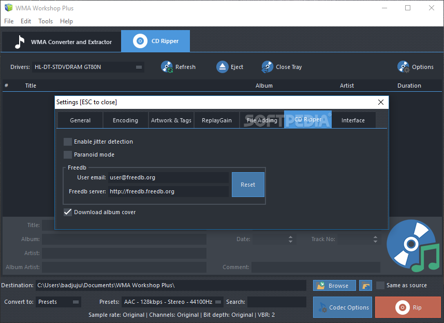Switch to the Encoding settings tab
Viewport: 444px width, 323px height.
[x=125, y=120]
